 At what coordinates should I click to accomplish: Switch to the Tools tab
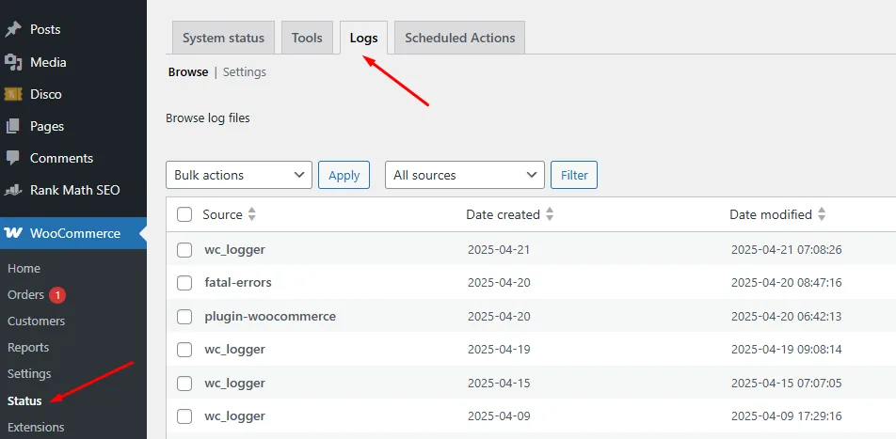tap(307, 39)
